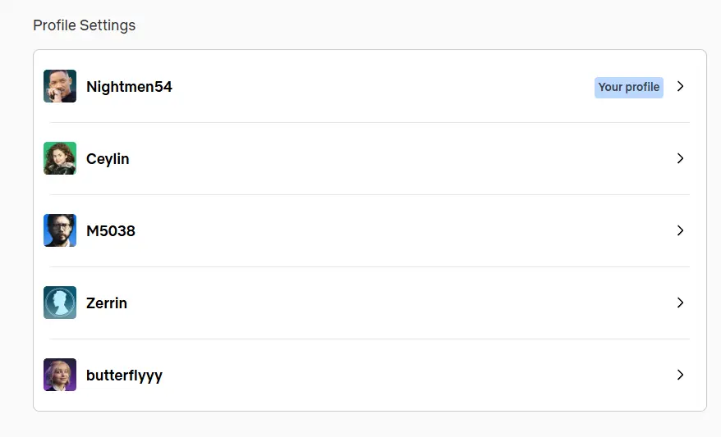721x437 pixels.
Task: Open the Nightmen54 profile name
Action: (x=129, y=87)
